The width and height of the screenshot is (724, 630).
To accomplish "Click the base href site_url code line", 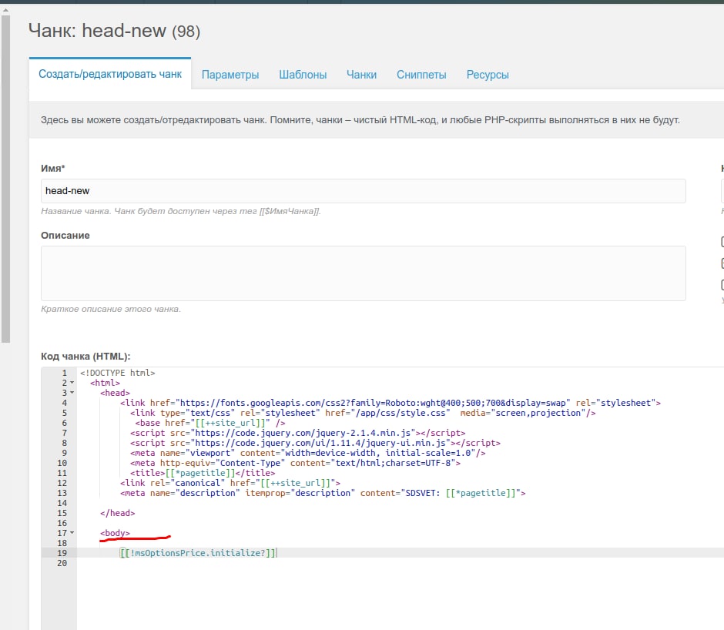I will [210, 423].
